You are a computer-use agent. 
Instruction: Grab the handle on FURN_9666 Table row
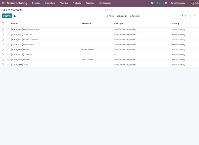8,65
